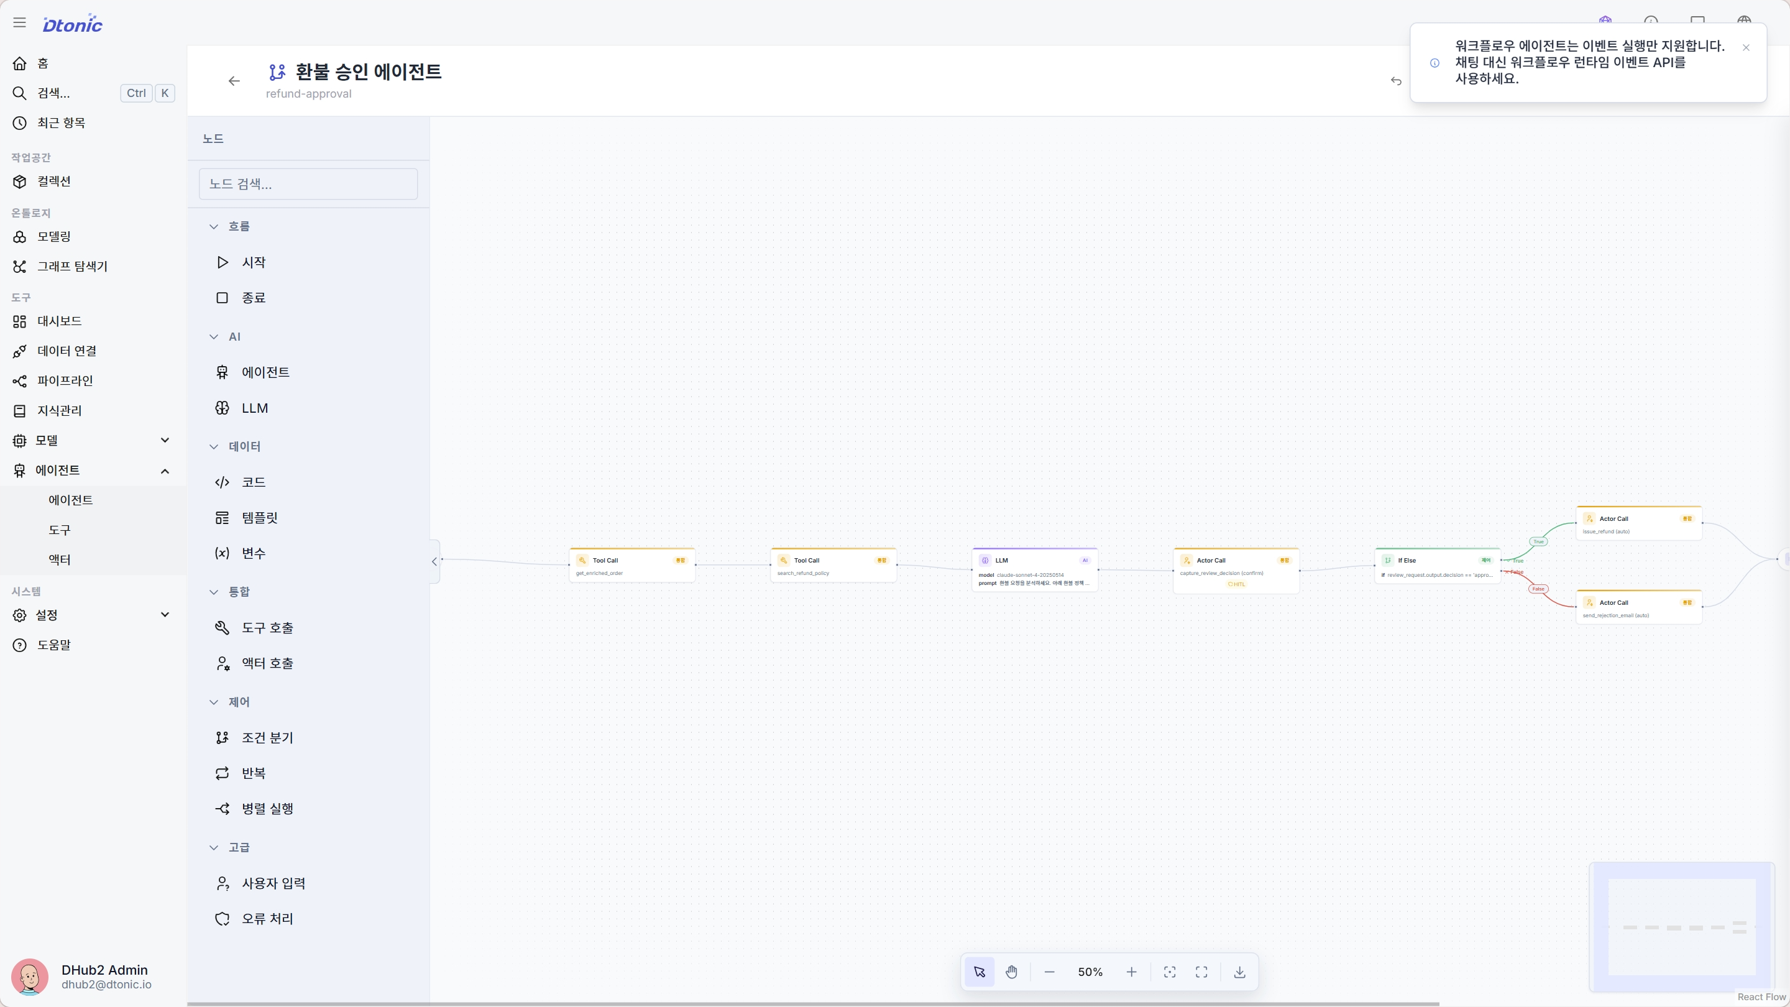Select the pan hand tool
This screenshot has width=1790, height=1007.
point(1011,972)
